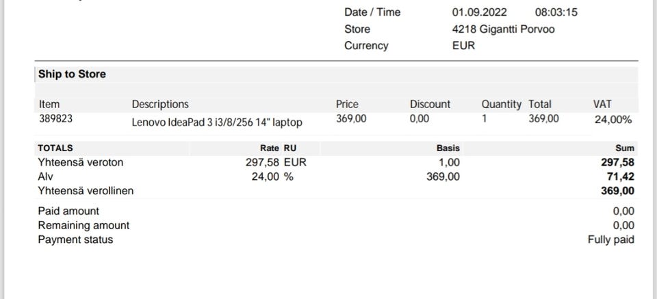Image resolution: width=657 pixels, height=299 pixels.
Task: Click the Yhteensä verollinen row label
Action: [x=86, y=191]
